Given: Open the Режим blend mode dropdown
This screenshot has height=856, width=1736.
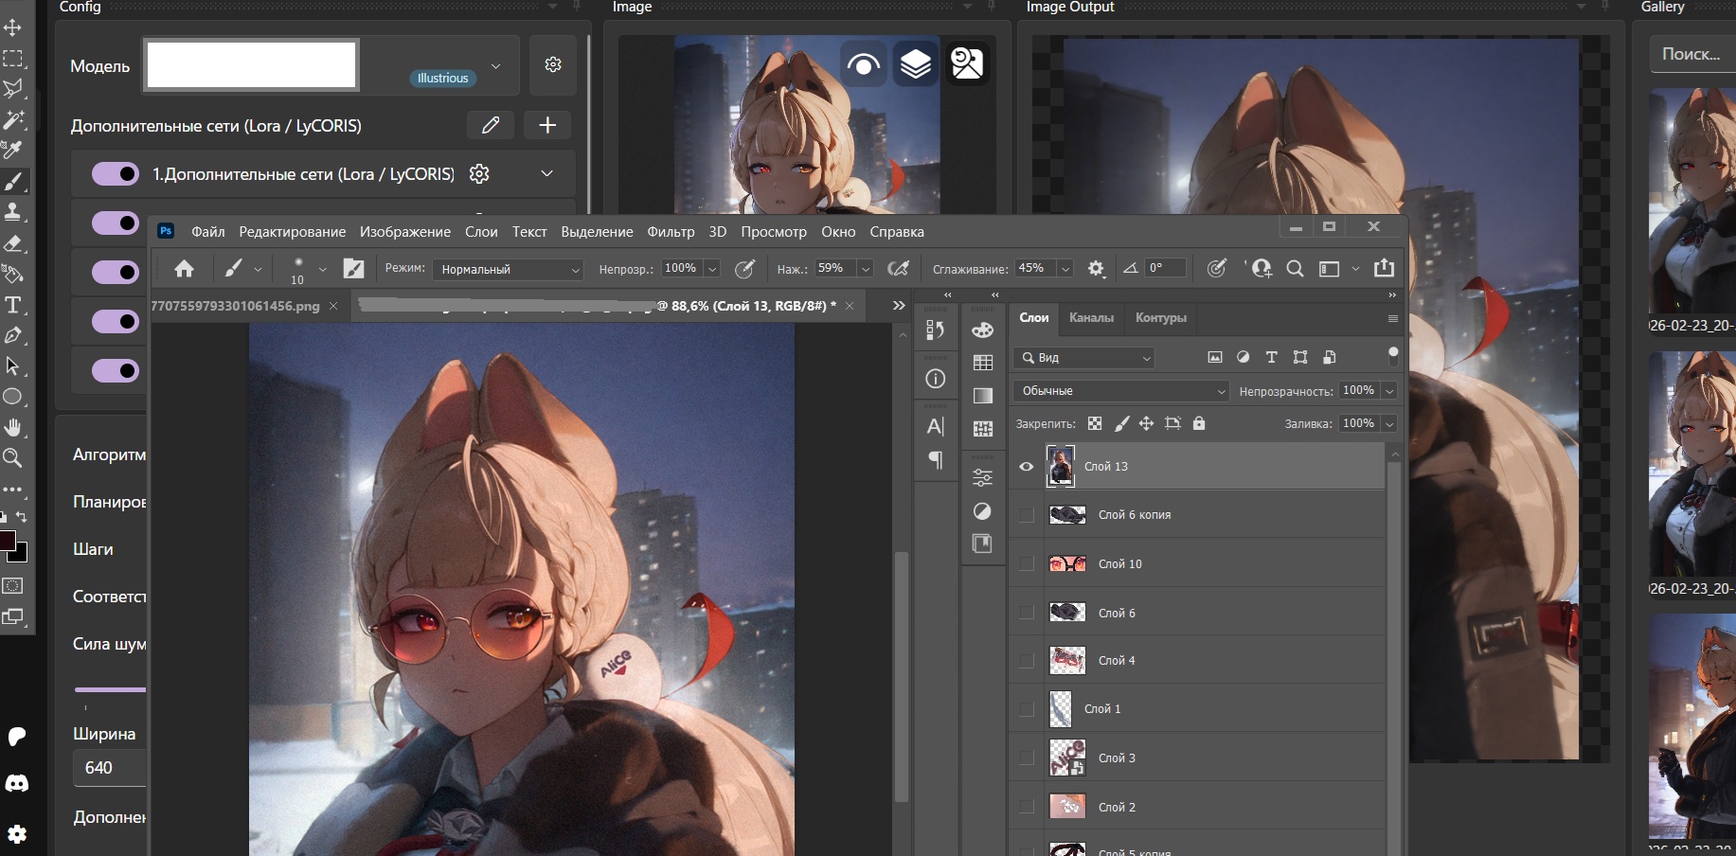Looking at the screenshot, I should (x=509, y=270).
